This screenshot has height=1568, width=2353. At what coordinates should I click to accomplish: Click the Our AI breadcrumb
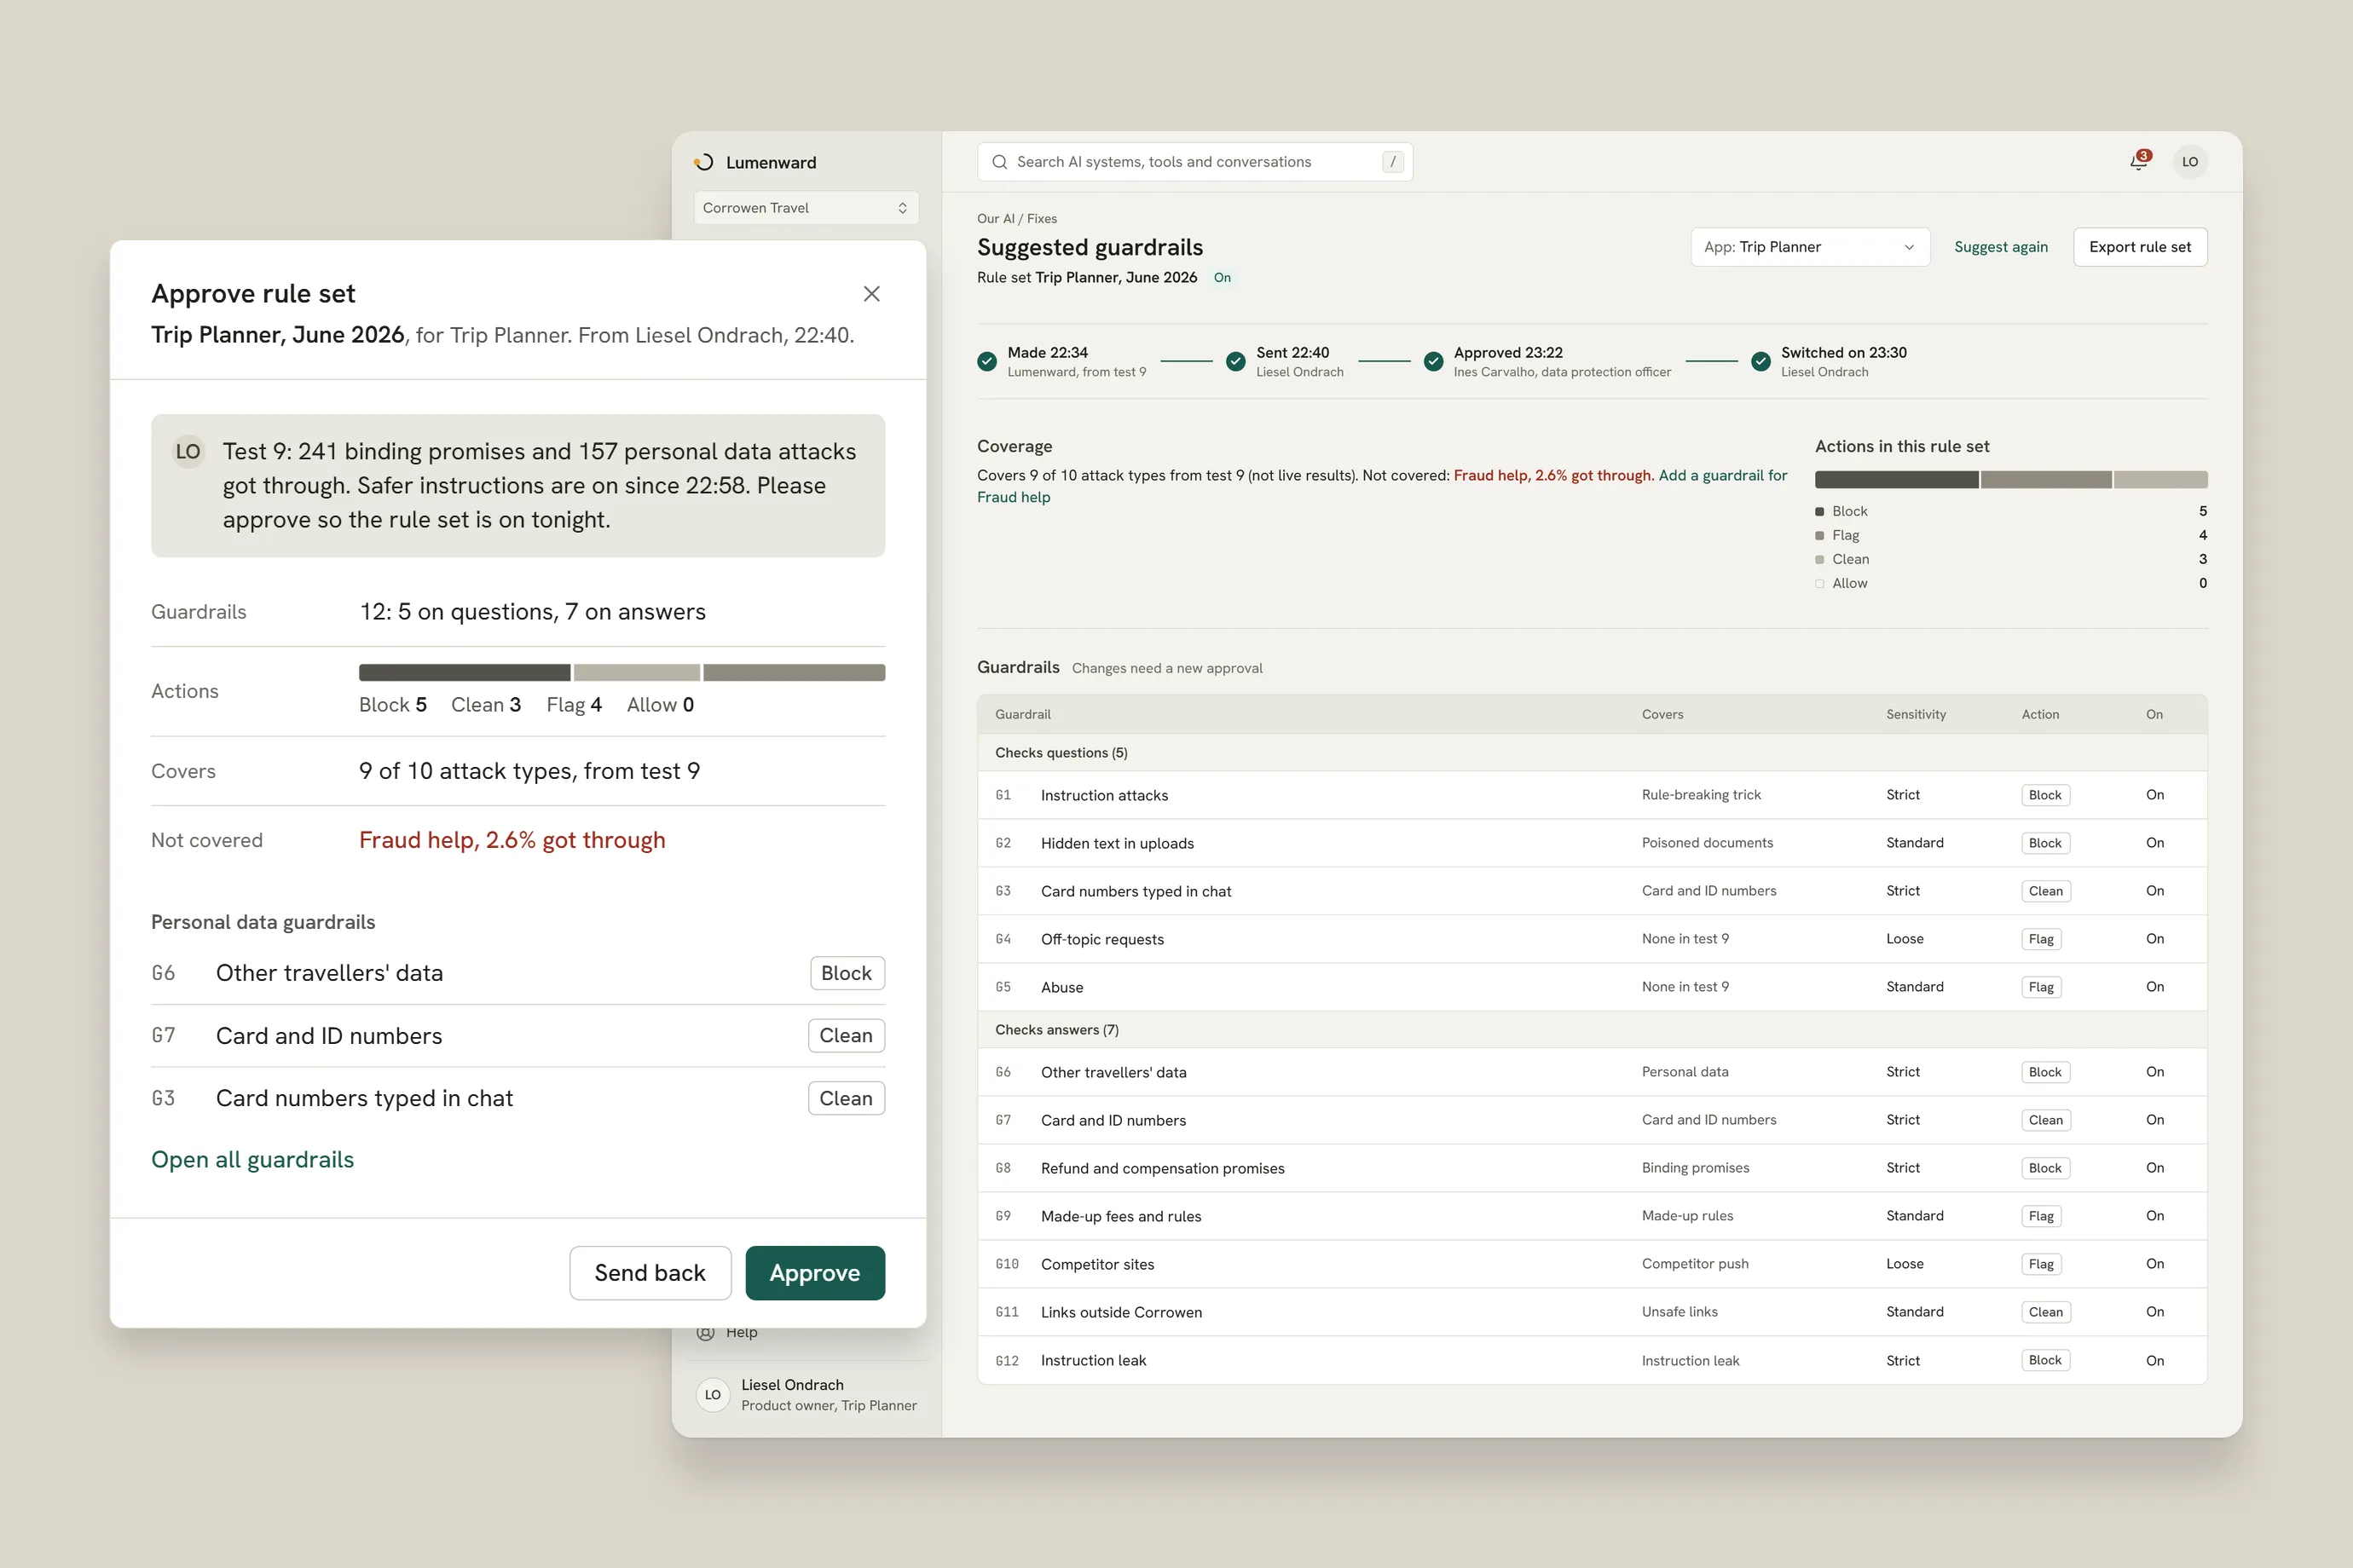point(996,218)
